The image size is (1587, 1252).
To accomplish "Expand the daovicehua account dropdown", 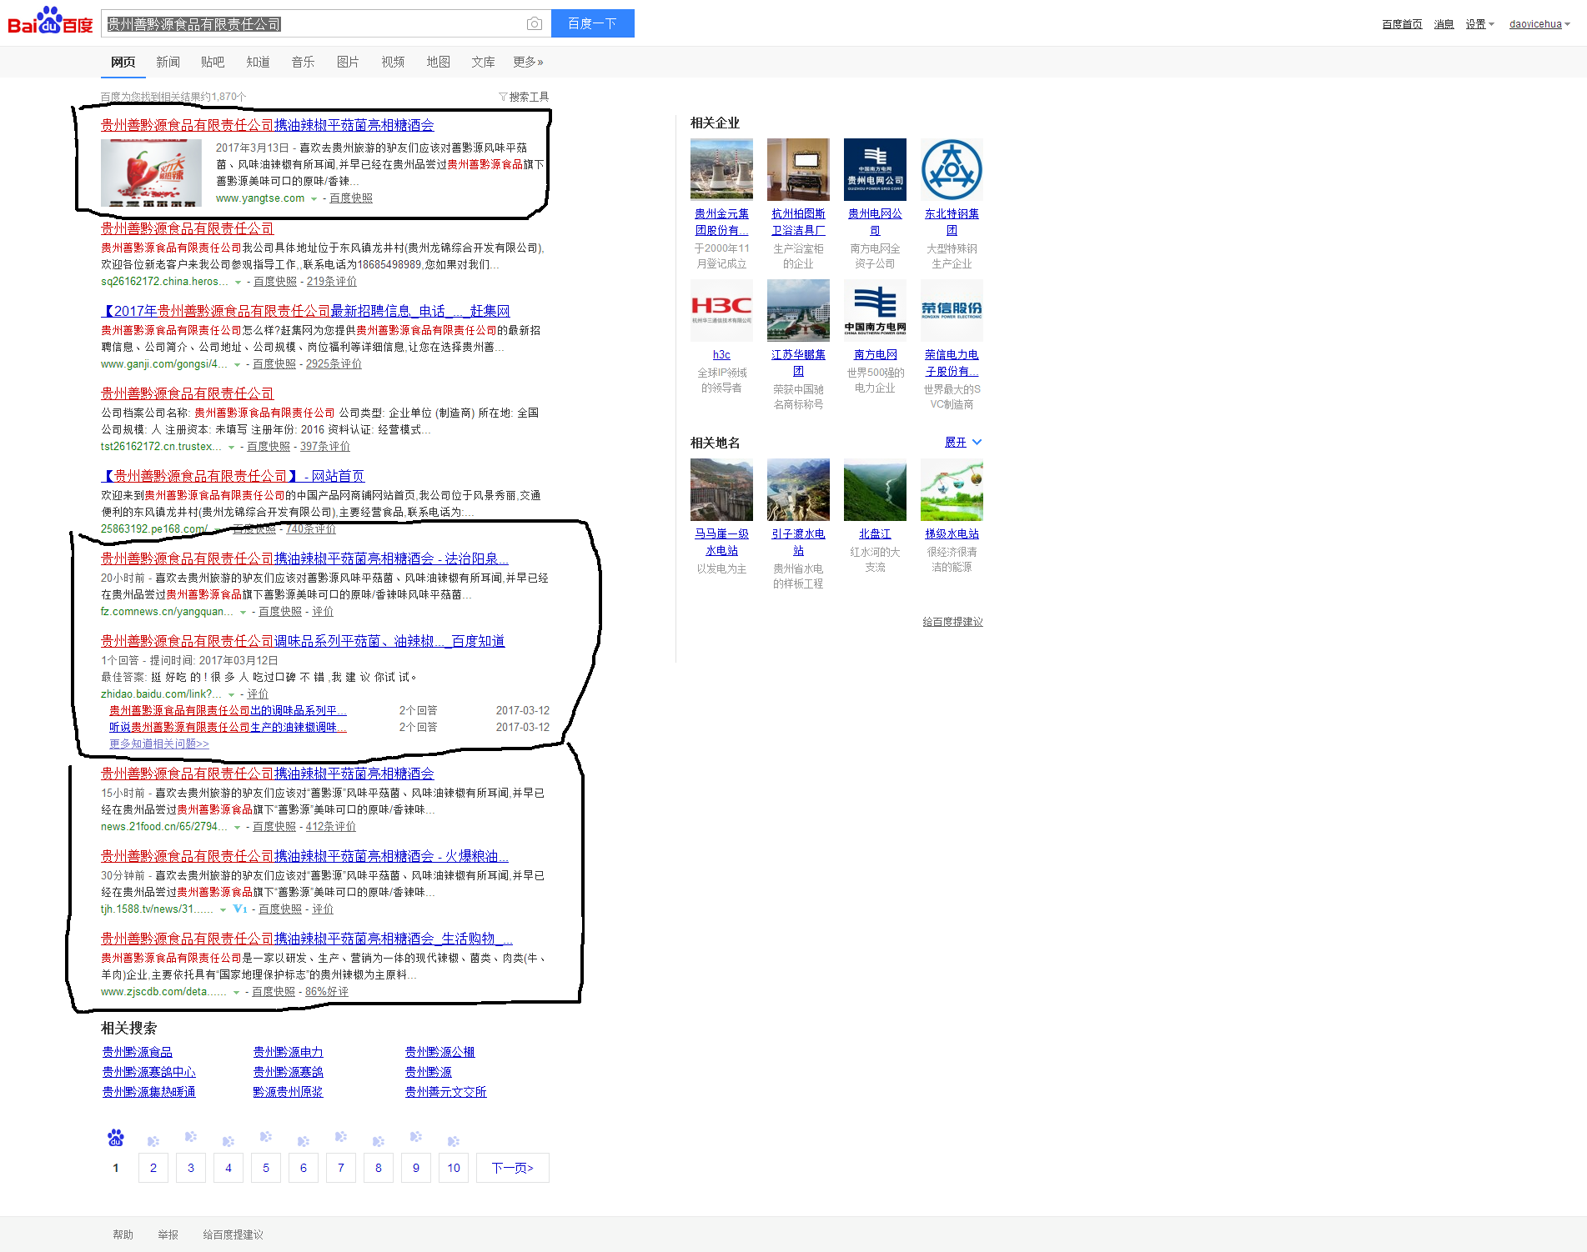I will point(1539,24).
